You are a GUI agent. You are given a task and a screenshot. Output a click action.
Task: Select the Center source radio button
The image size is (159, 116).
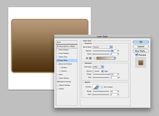(x=93, y=71)
